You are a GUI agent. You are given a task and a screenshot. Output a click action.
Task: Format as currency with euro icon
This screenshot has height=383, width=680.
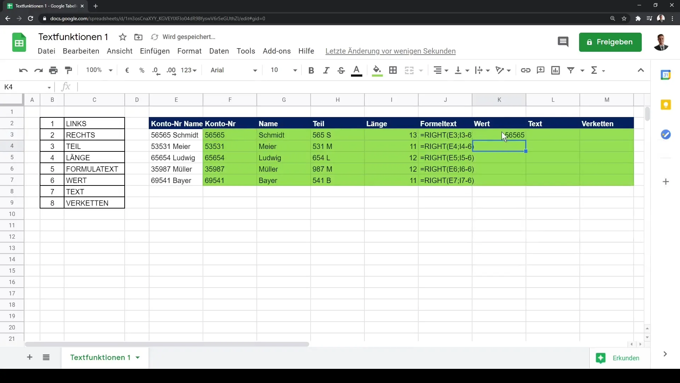pos(127,70)
